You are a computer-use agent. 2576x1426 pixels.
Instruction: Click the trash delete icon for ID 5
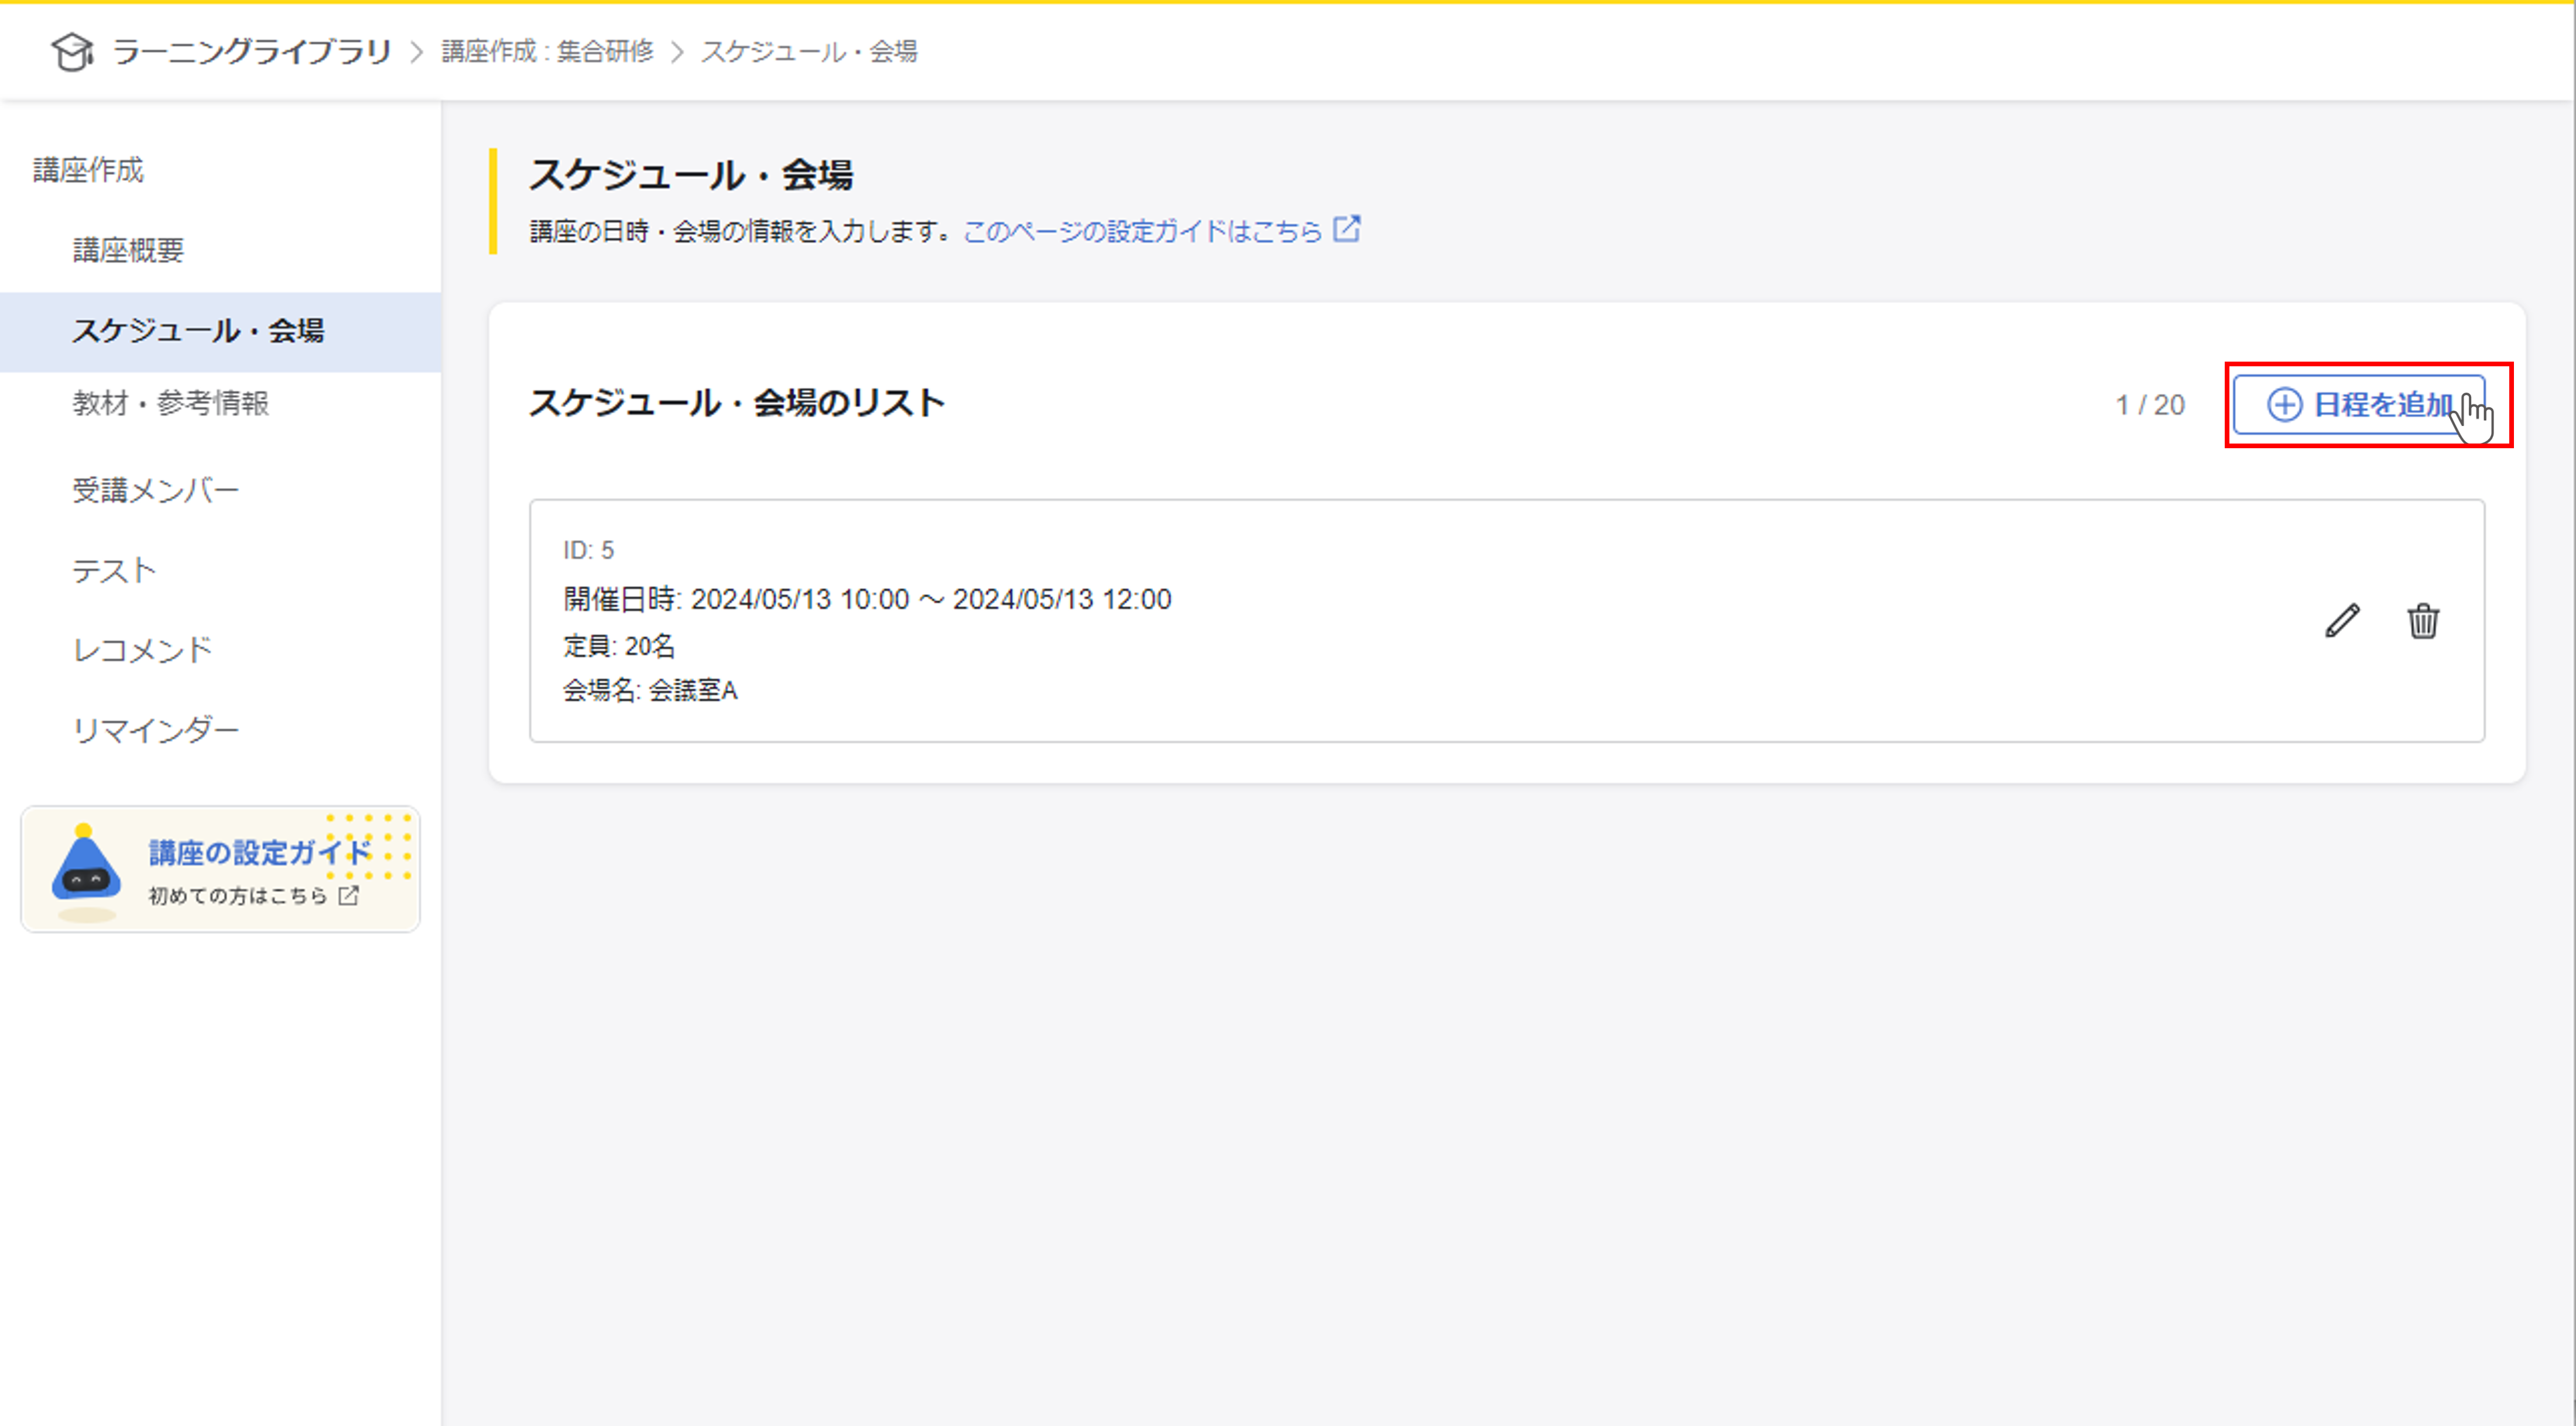(x=2422, y=621)
